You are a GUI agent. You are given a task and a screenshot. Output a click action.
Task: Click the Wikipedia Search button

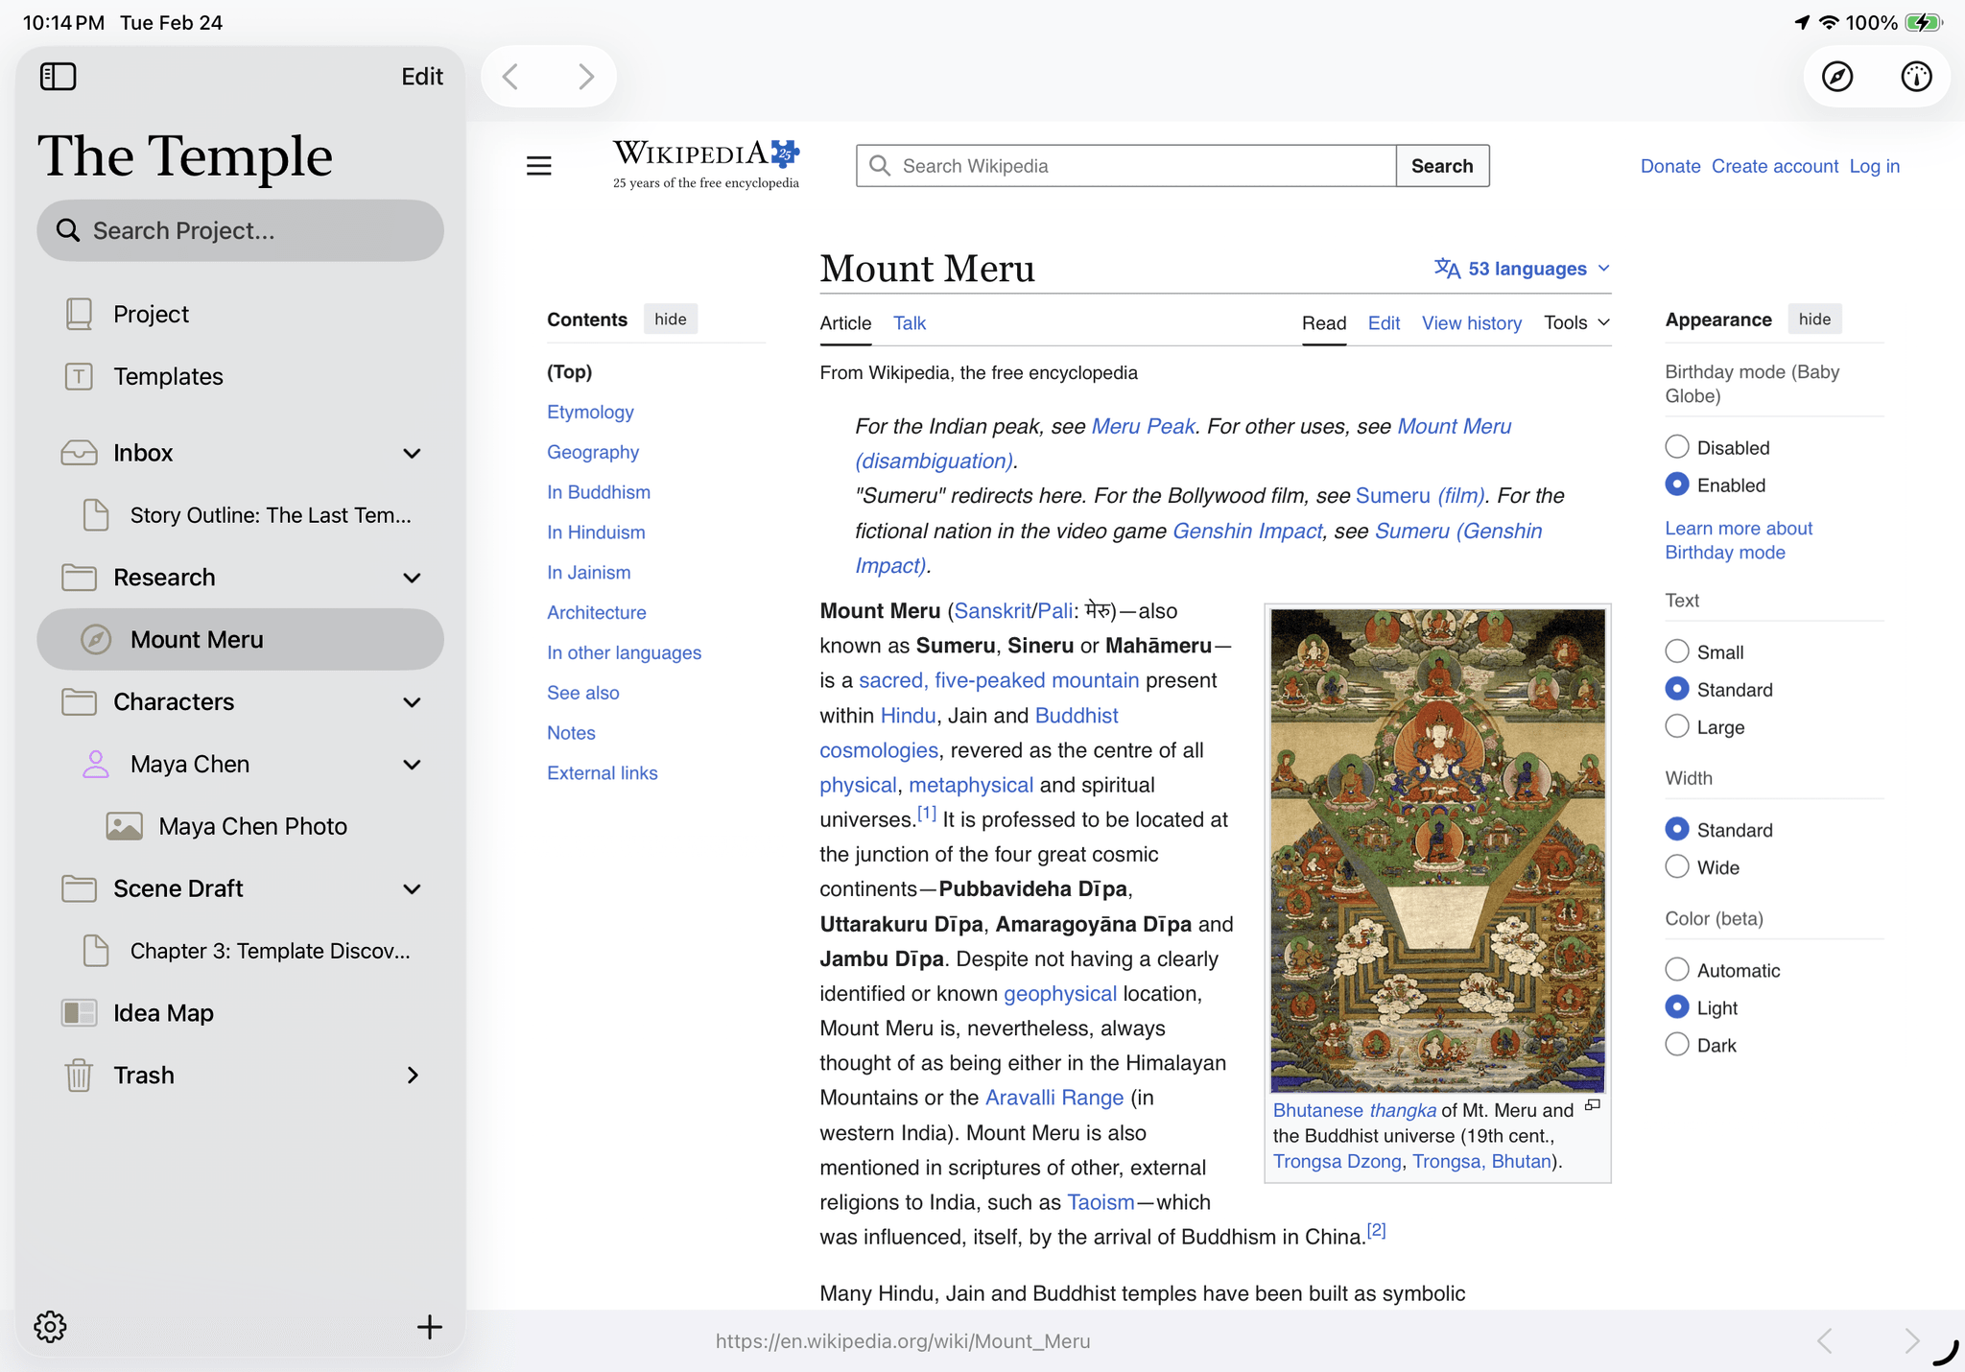pos(1442,166)
